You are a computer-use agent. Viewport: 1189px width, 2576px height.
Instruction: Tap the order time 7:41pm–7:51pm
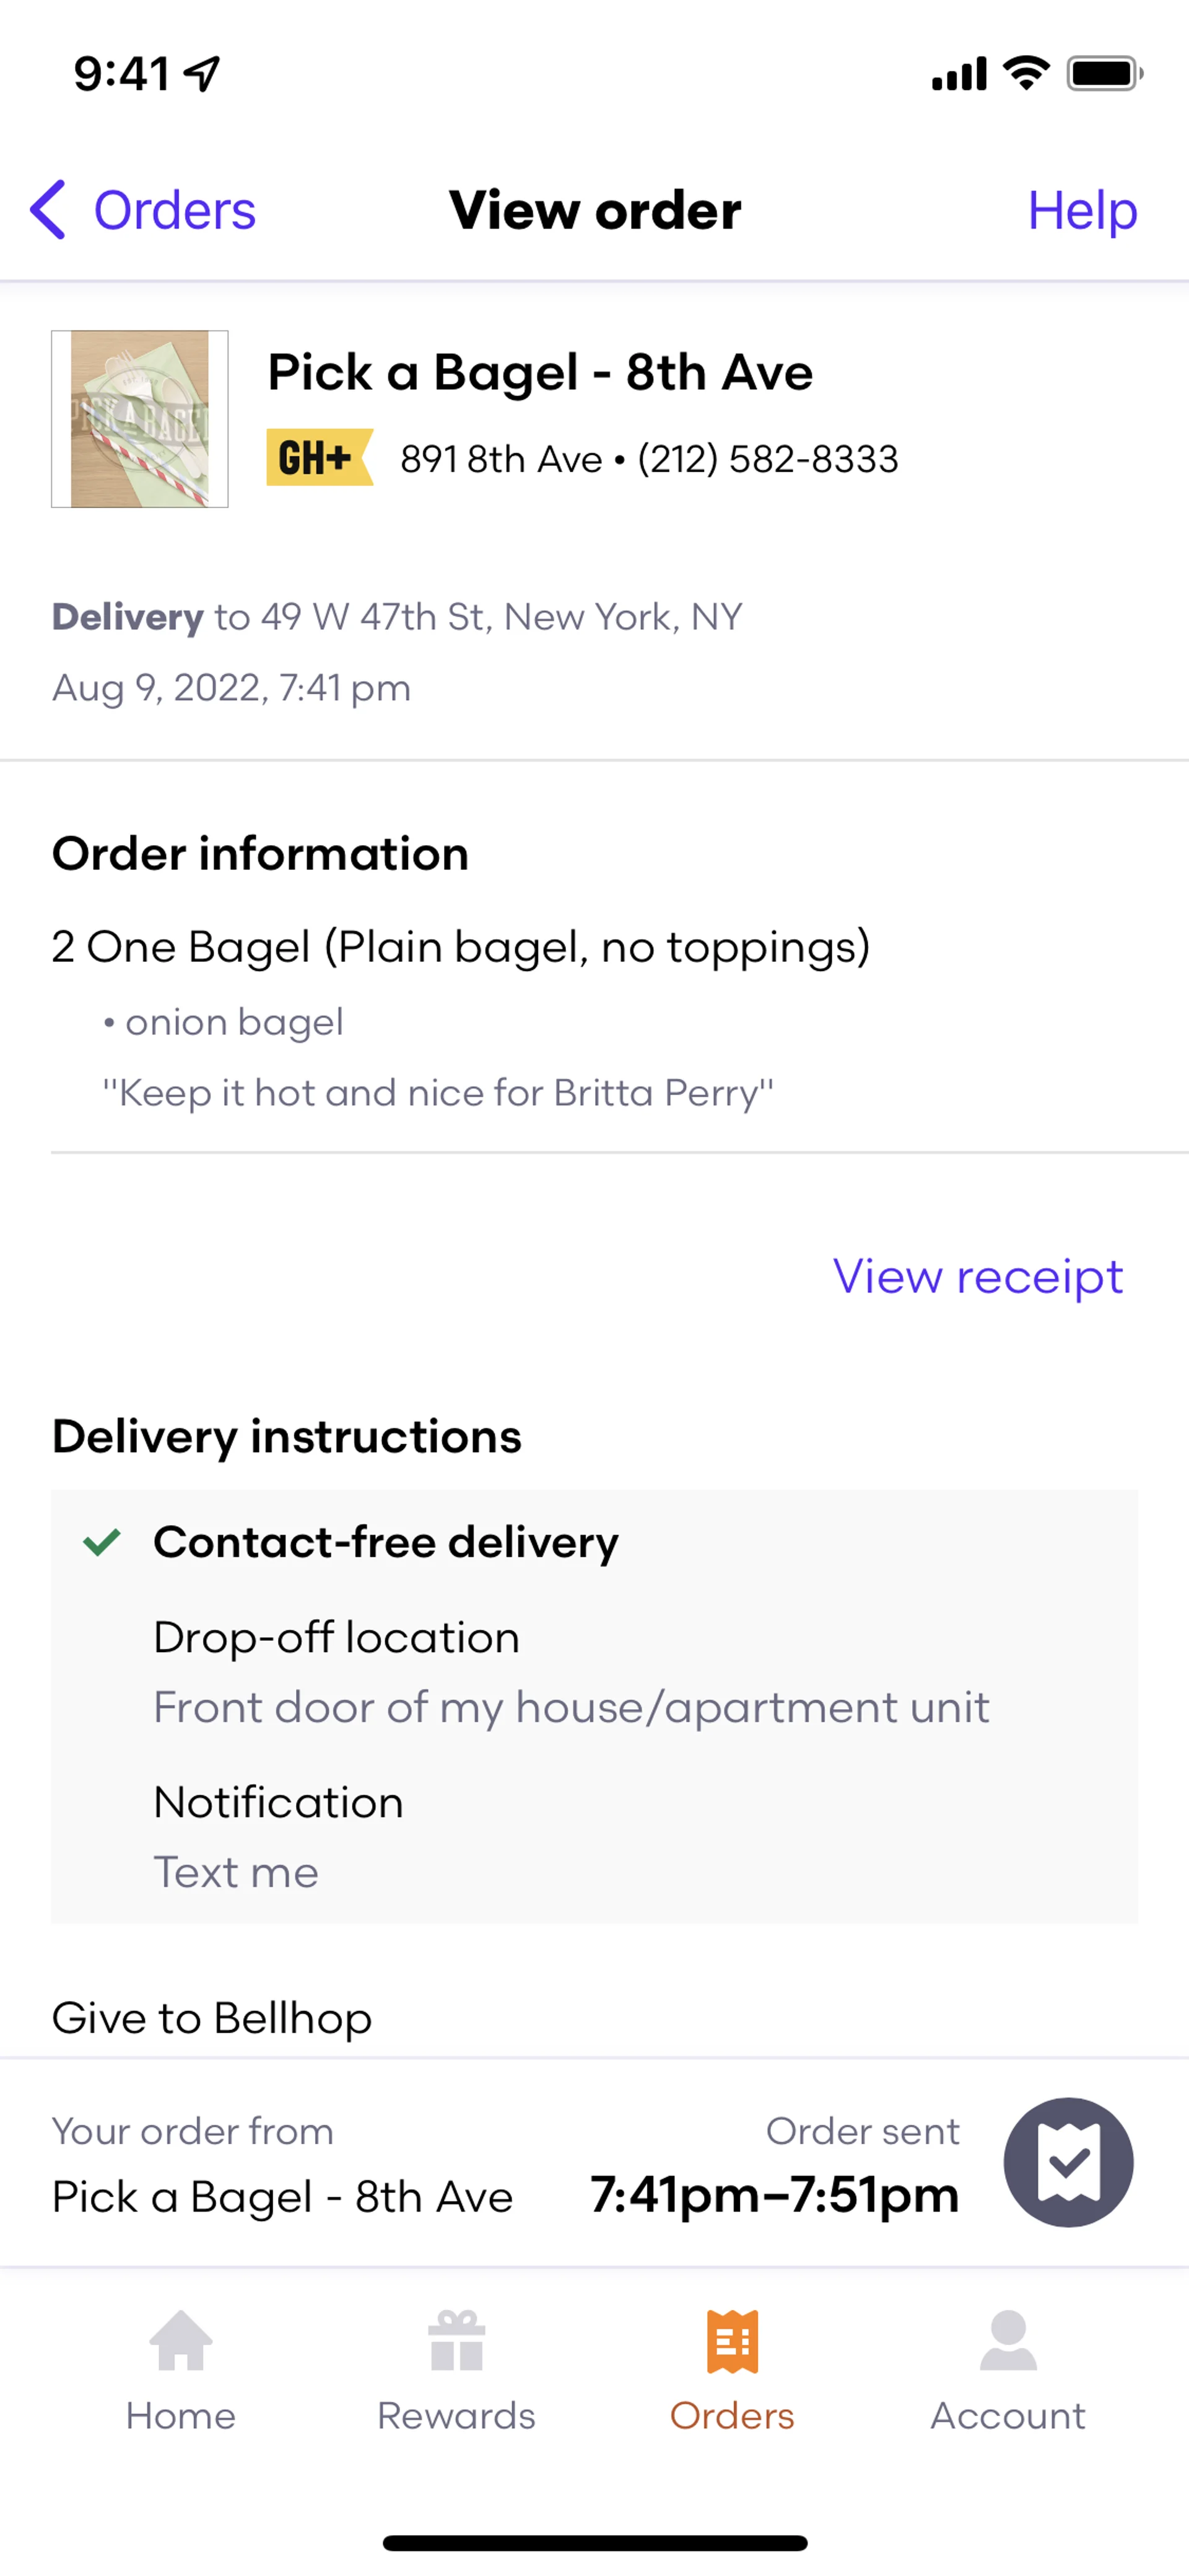(774, 2195)
